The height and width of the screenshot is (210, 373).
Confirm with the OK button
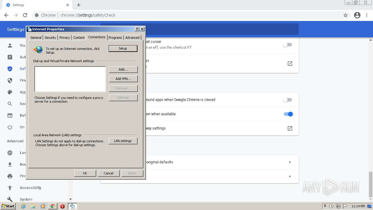[85, 173]
